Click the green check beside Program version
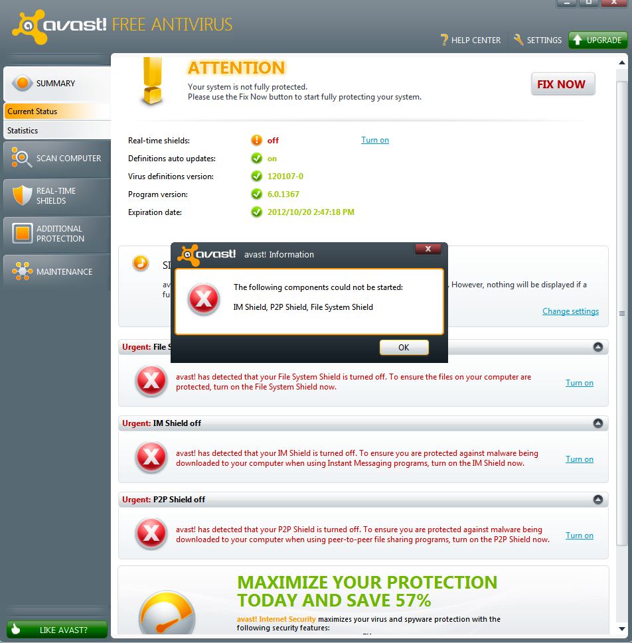This screenshot has width=632, height=643. [x=256, y=194]
